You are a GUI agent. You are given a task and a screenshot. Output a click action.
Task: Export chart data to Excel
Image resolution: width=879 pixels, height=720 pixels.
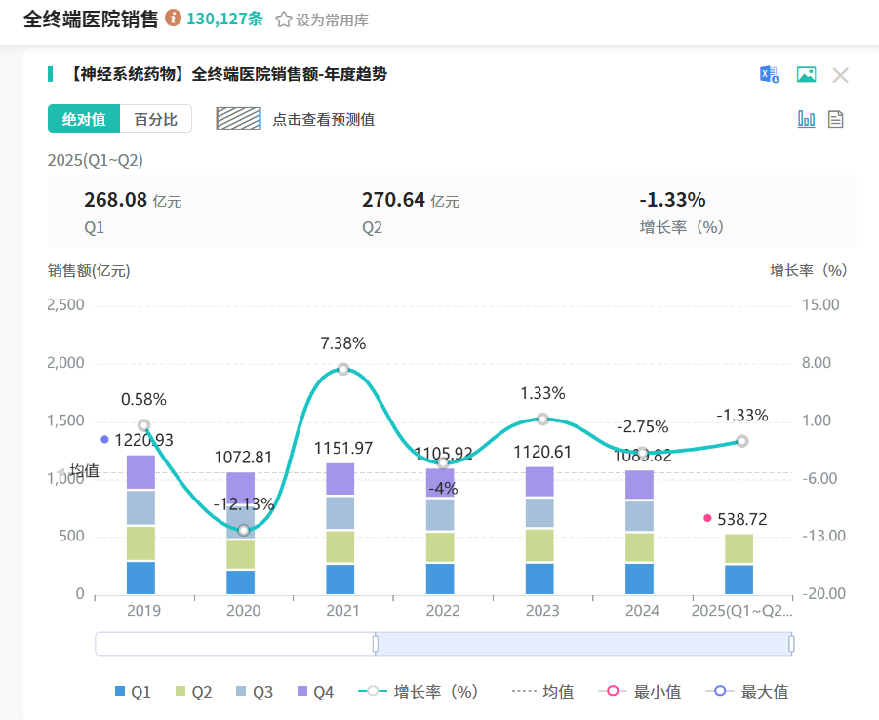769,75
